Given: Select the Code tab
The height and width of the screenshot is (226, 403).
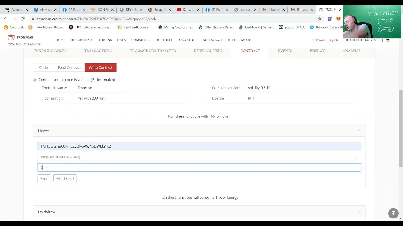Looking at the screenshot, I should point(43,67).
